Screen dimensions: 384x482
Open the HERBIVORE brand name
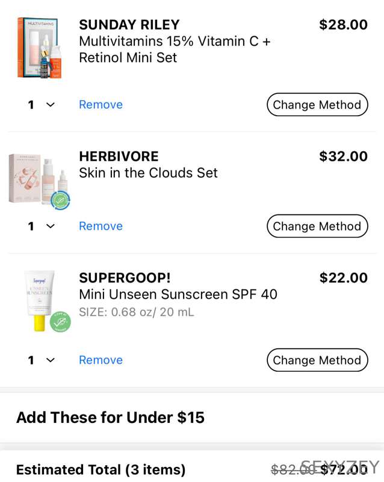[119, 156]
